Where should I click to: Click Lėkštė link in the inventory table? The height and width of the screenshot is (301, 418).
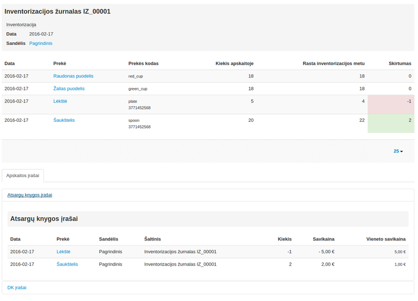click(60, 101)
